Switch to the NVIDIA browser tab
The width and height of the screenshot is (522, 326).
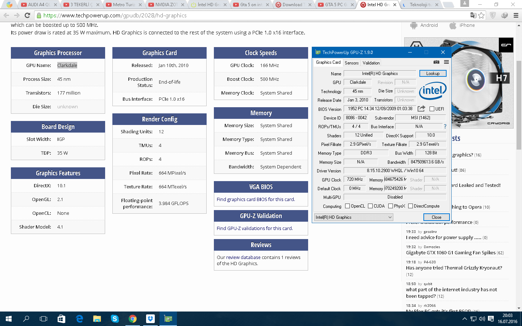coord(166,5)
